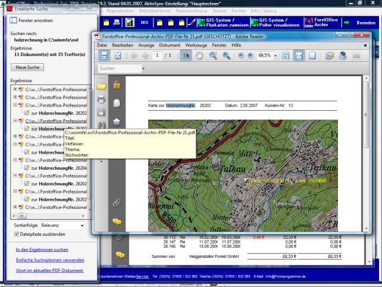Screen dimensions: 382x287
Task: Click the Suchen search input field
Action: pos(120,68)
